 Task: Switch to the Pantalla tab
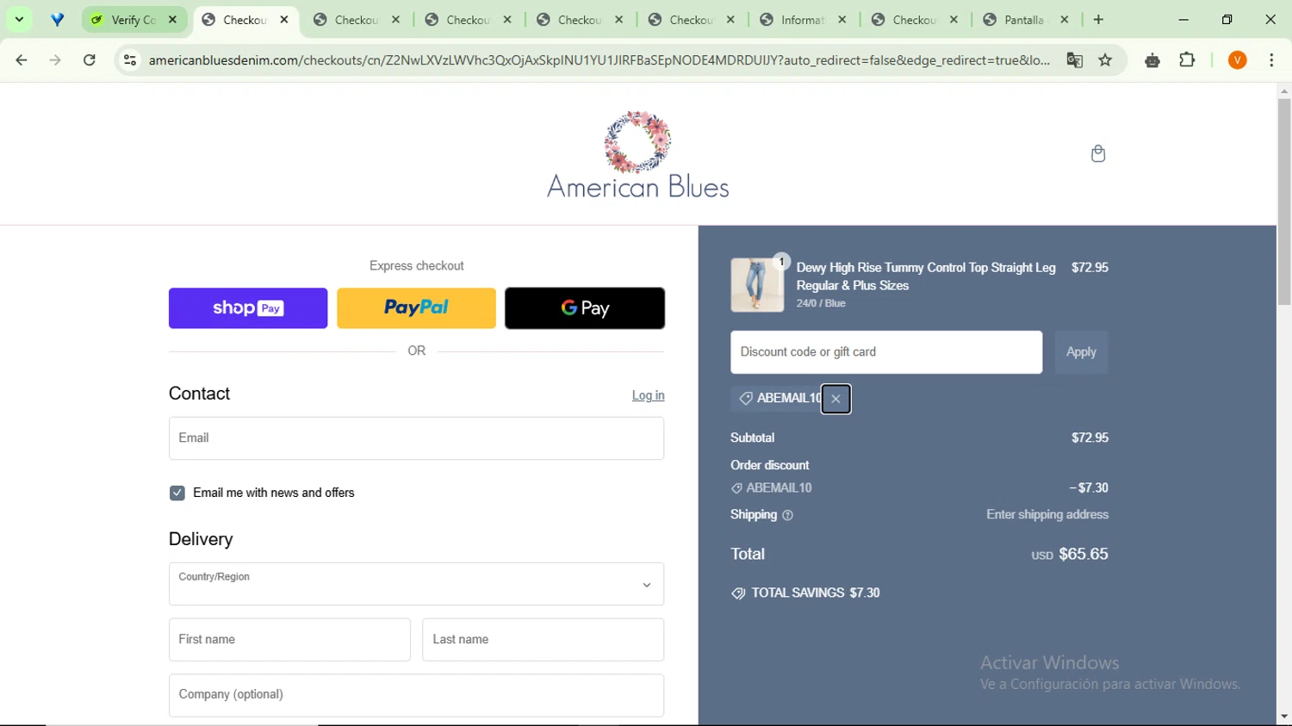point(1025,19)
